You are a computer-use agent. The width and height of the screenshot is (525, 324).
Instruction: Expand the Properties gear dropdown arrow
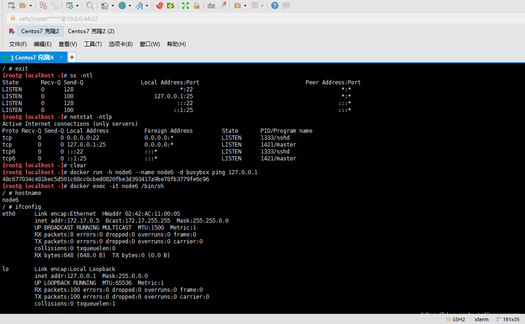(x=78, y=6)
